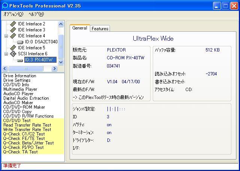Click the 準備完了 status bar text
The width and height of the screenshot is (240, 171).
[12, 166]
